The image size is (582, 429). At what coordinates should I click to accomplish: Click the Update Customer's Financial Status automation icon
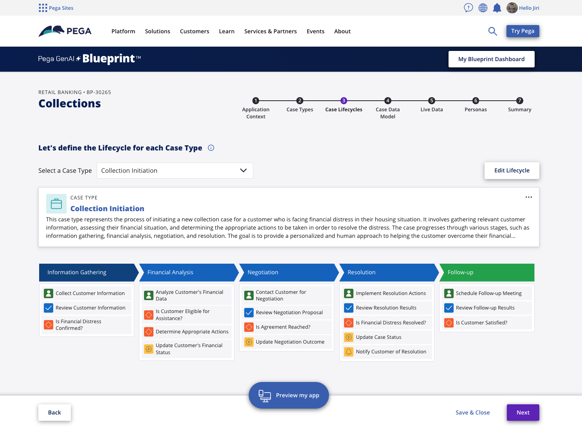click(149, 349)
